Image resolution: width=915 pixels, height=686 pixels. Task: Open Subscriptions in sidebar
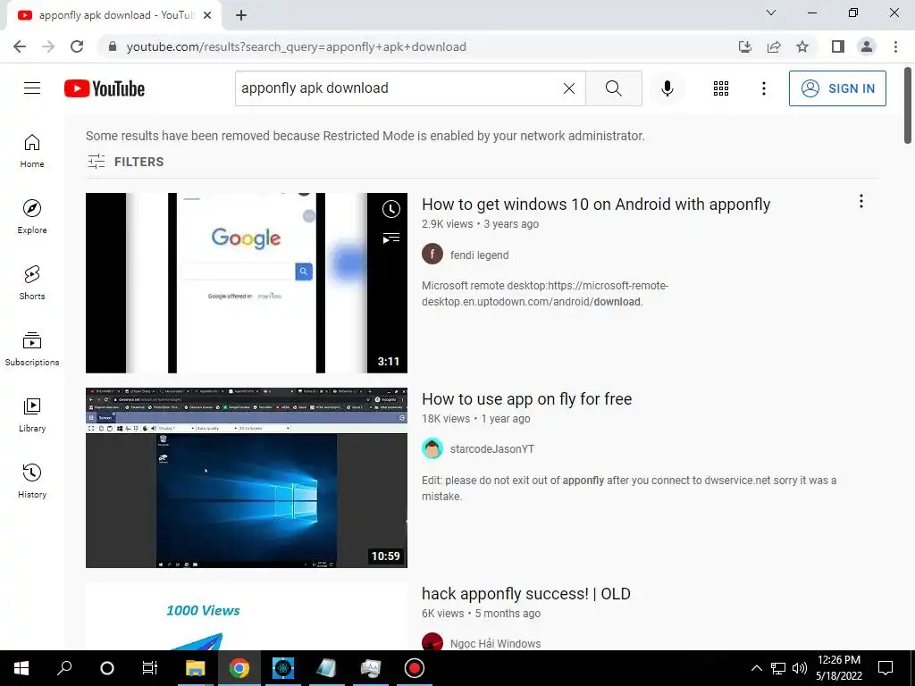[x=32, y=349]
